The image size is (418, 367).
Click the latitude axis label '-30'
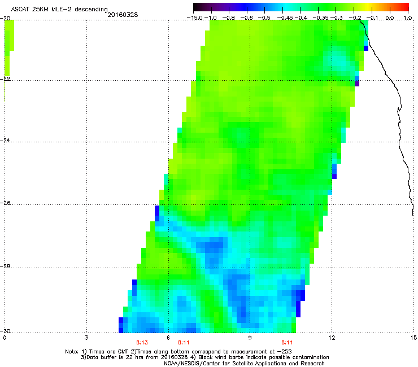point(5,331)
